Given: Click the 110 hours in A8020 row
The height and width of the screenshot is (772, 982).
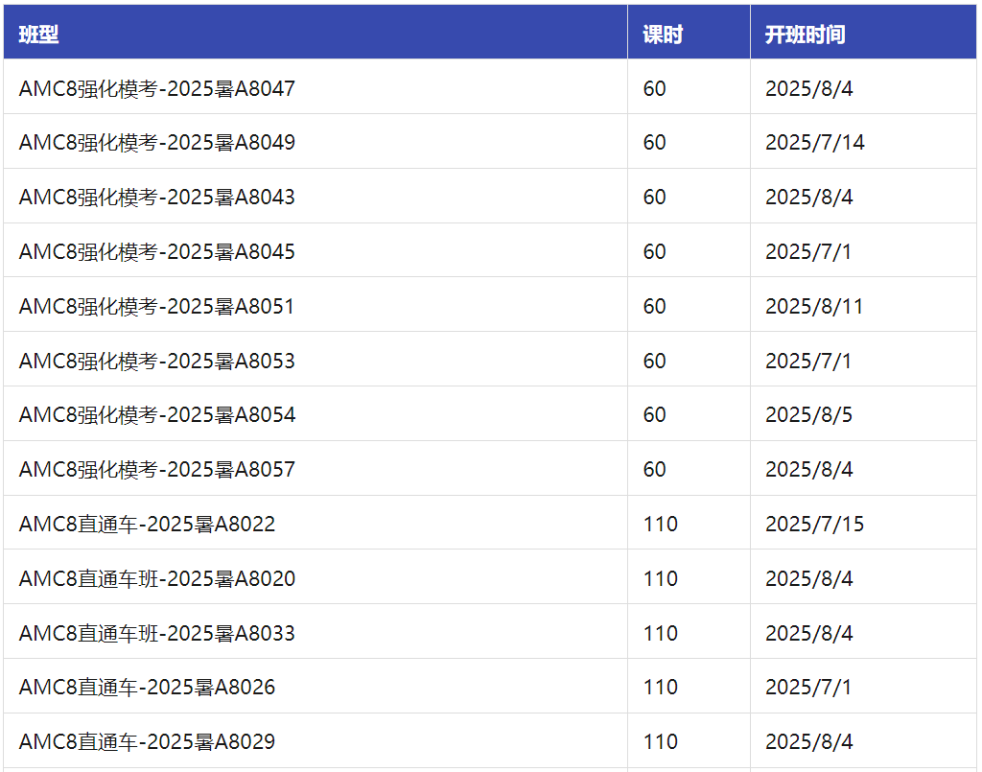Looking at the screenshot, I should [661, 578].
